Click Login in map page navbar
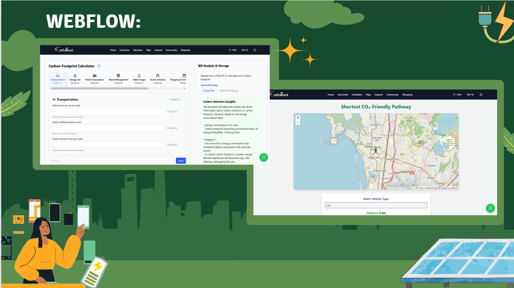This screenshot has height=288, width=514. coord(457,95)
